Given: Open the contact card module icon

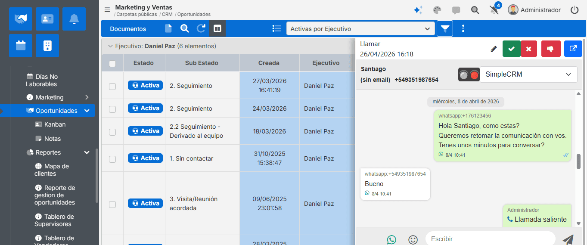Looking at the screenshot, I should [47, 19].
